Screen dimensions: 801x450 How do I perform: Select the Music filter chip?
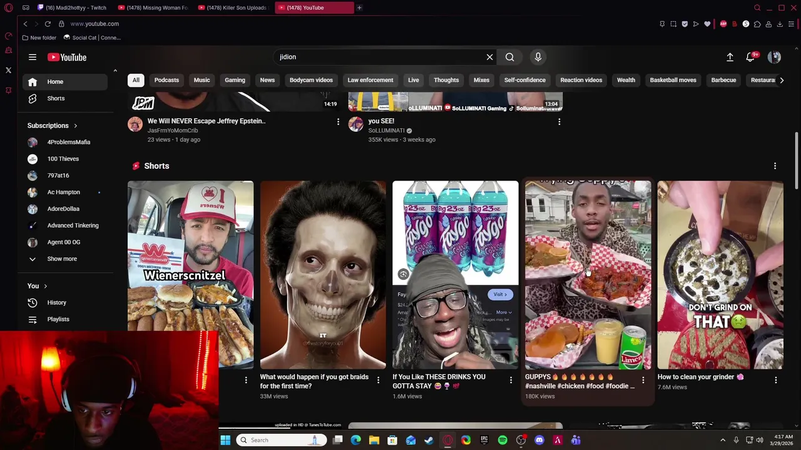tap(202, 80)
